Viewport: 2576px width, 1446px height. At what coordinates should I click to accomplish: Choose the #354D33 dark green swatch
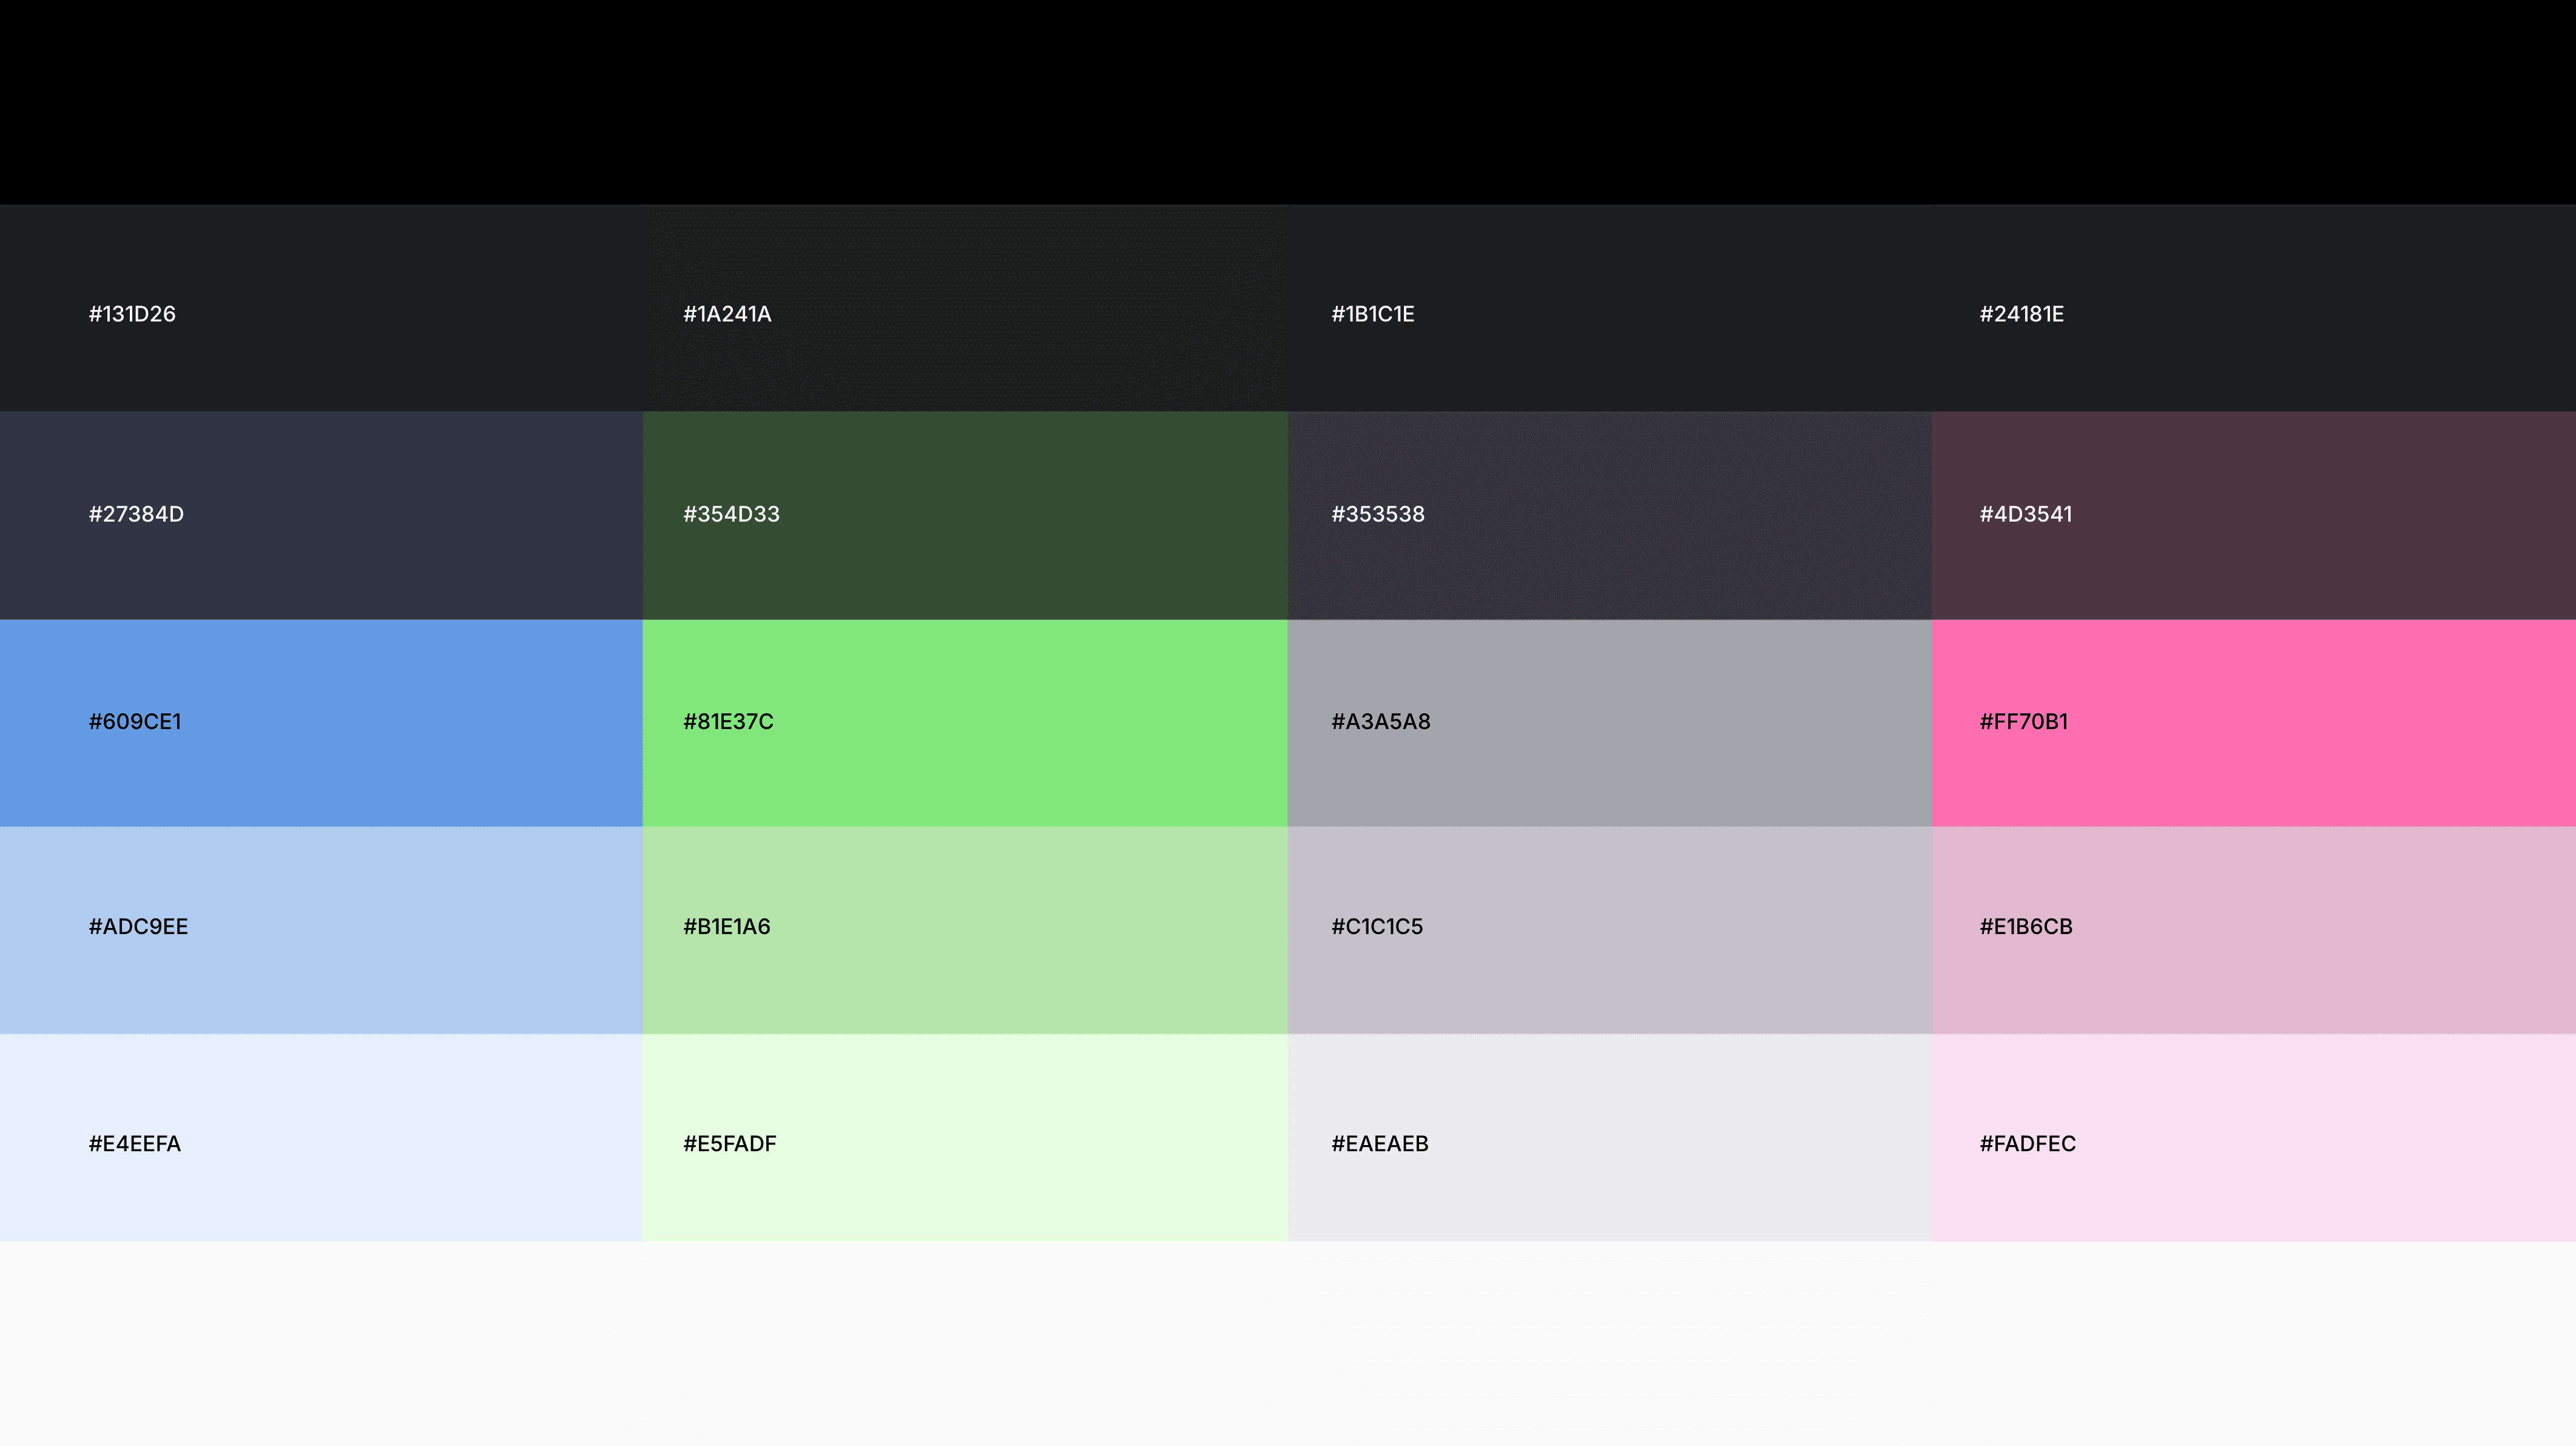[x=964, y=514]
